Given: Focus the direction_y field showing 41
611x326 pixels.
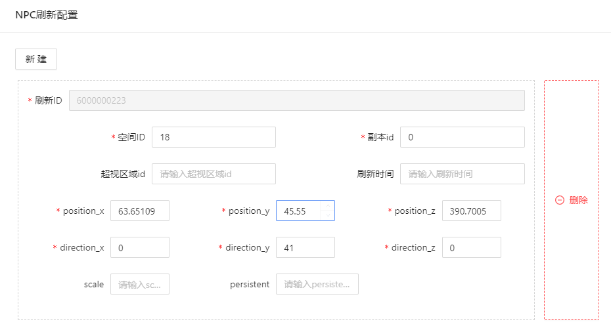Looking at the screenshot, I should click(x=305, y=247).
